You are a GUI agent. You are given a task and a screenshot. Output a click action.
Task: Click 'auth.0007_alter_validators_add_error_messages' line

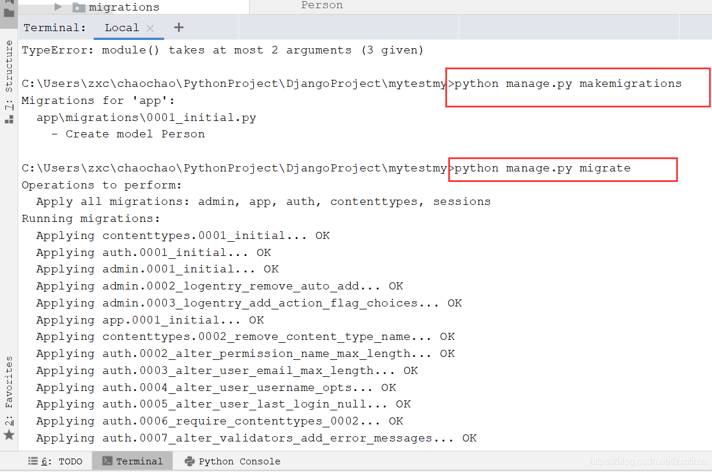[257, 439]
